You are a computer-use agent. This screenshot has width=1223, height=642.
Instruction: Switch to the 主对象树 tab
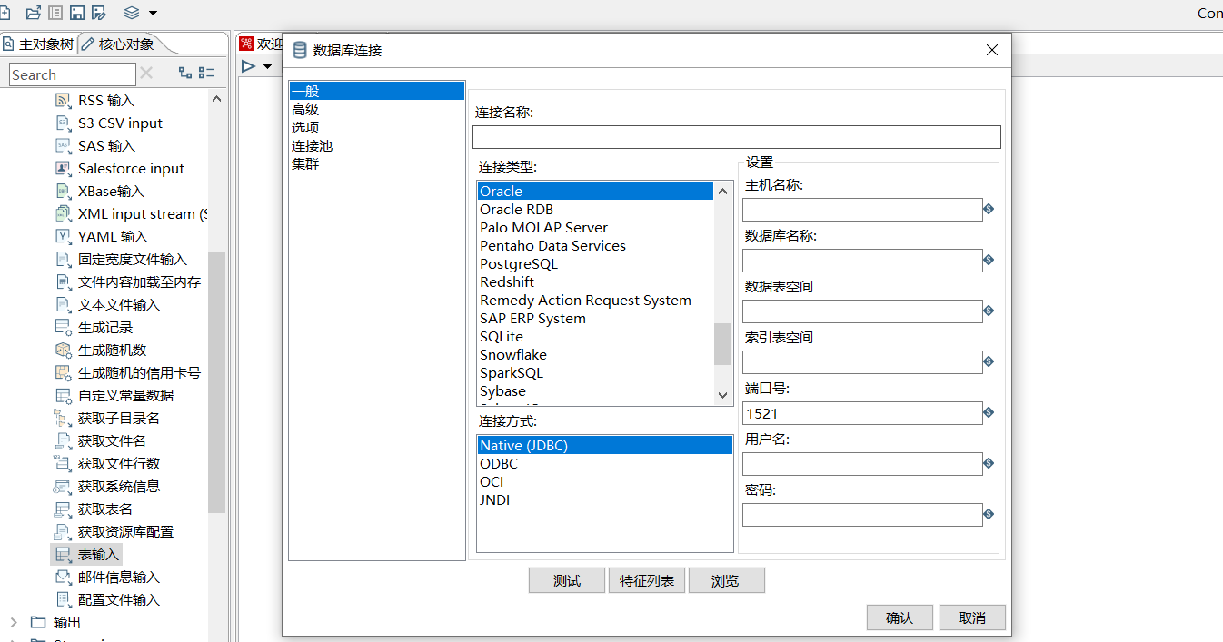click(45, 43)
